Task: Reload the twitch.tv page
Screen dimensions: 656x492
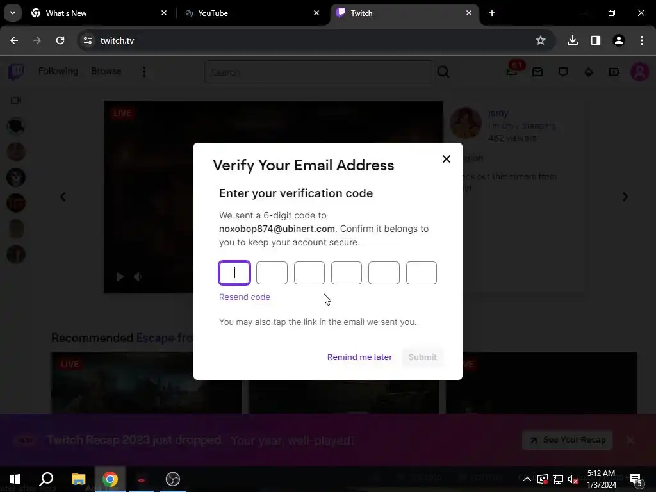Action: click(60, 40)
